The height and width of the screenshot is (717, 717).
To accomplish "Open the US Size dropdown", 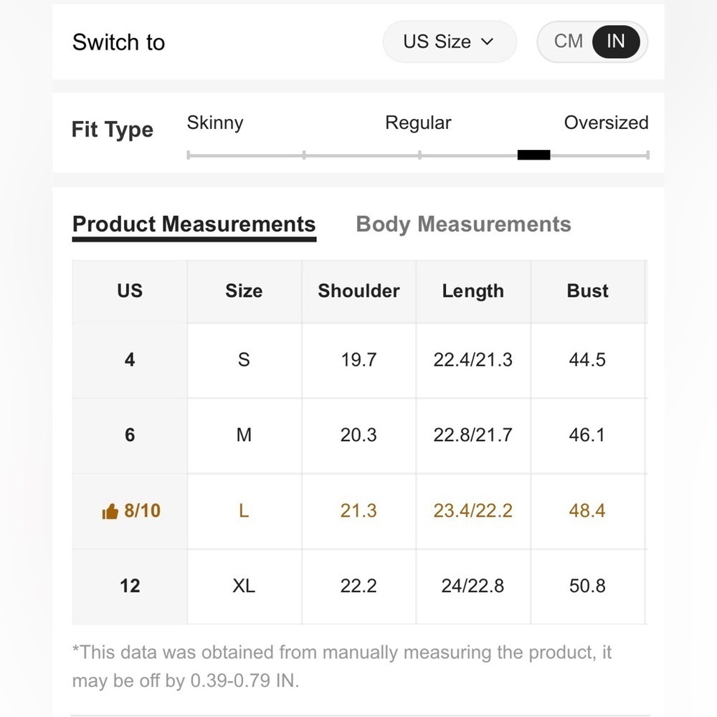I will 450,42.
